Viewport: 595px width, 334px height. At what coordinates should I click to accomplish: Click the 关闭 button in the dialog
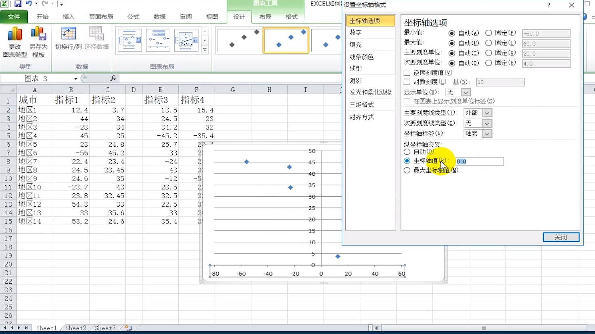tap(561, 237)
